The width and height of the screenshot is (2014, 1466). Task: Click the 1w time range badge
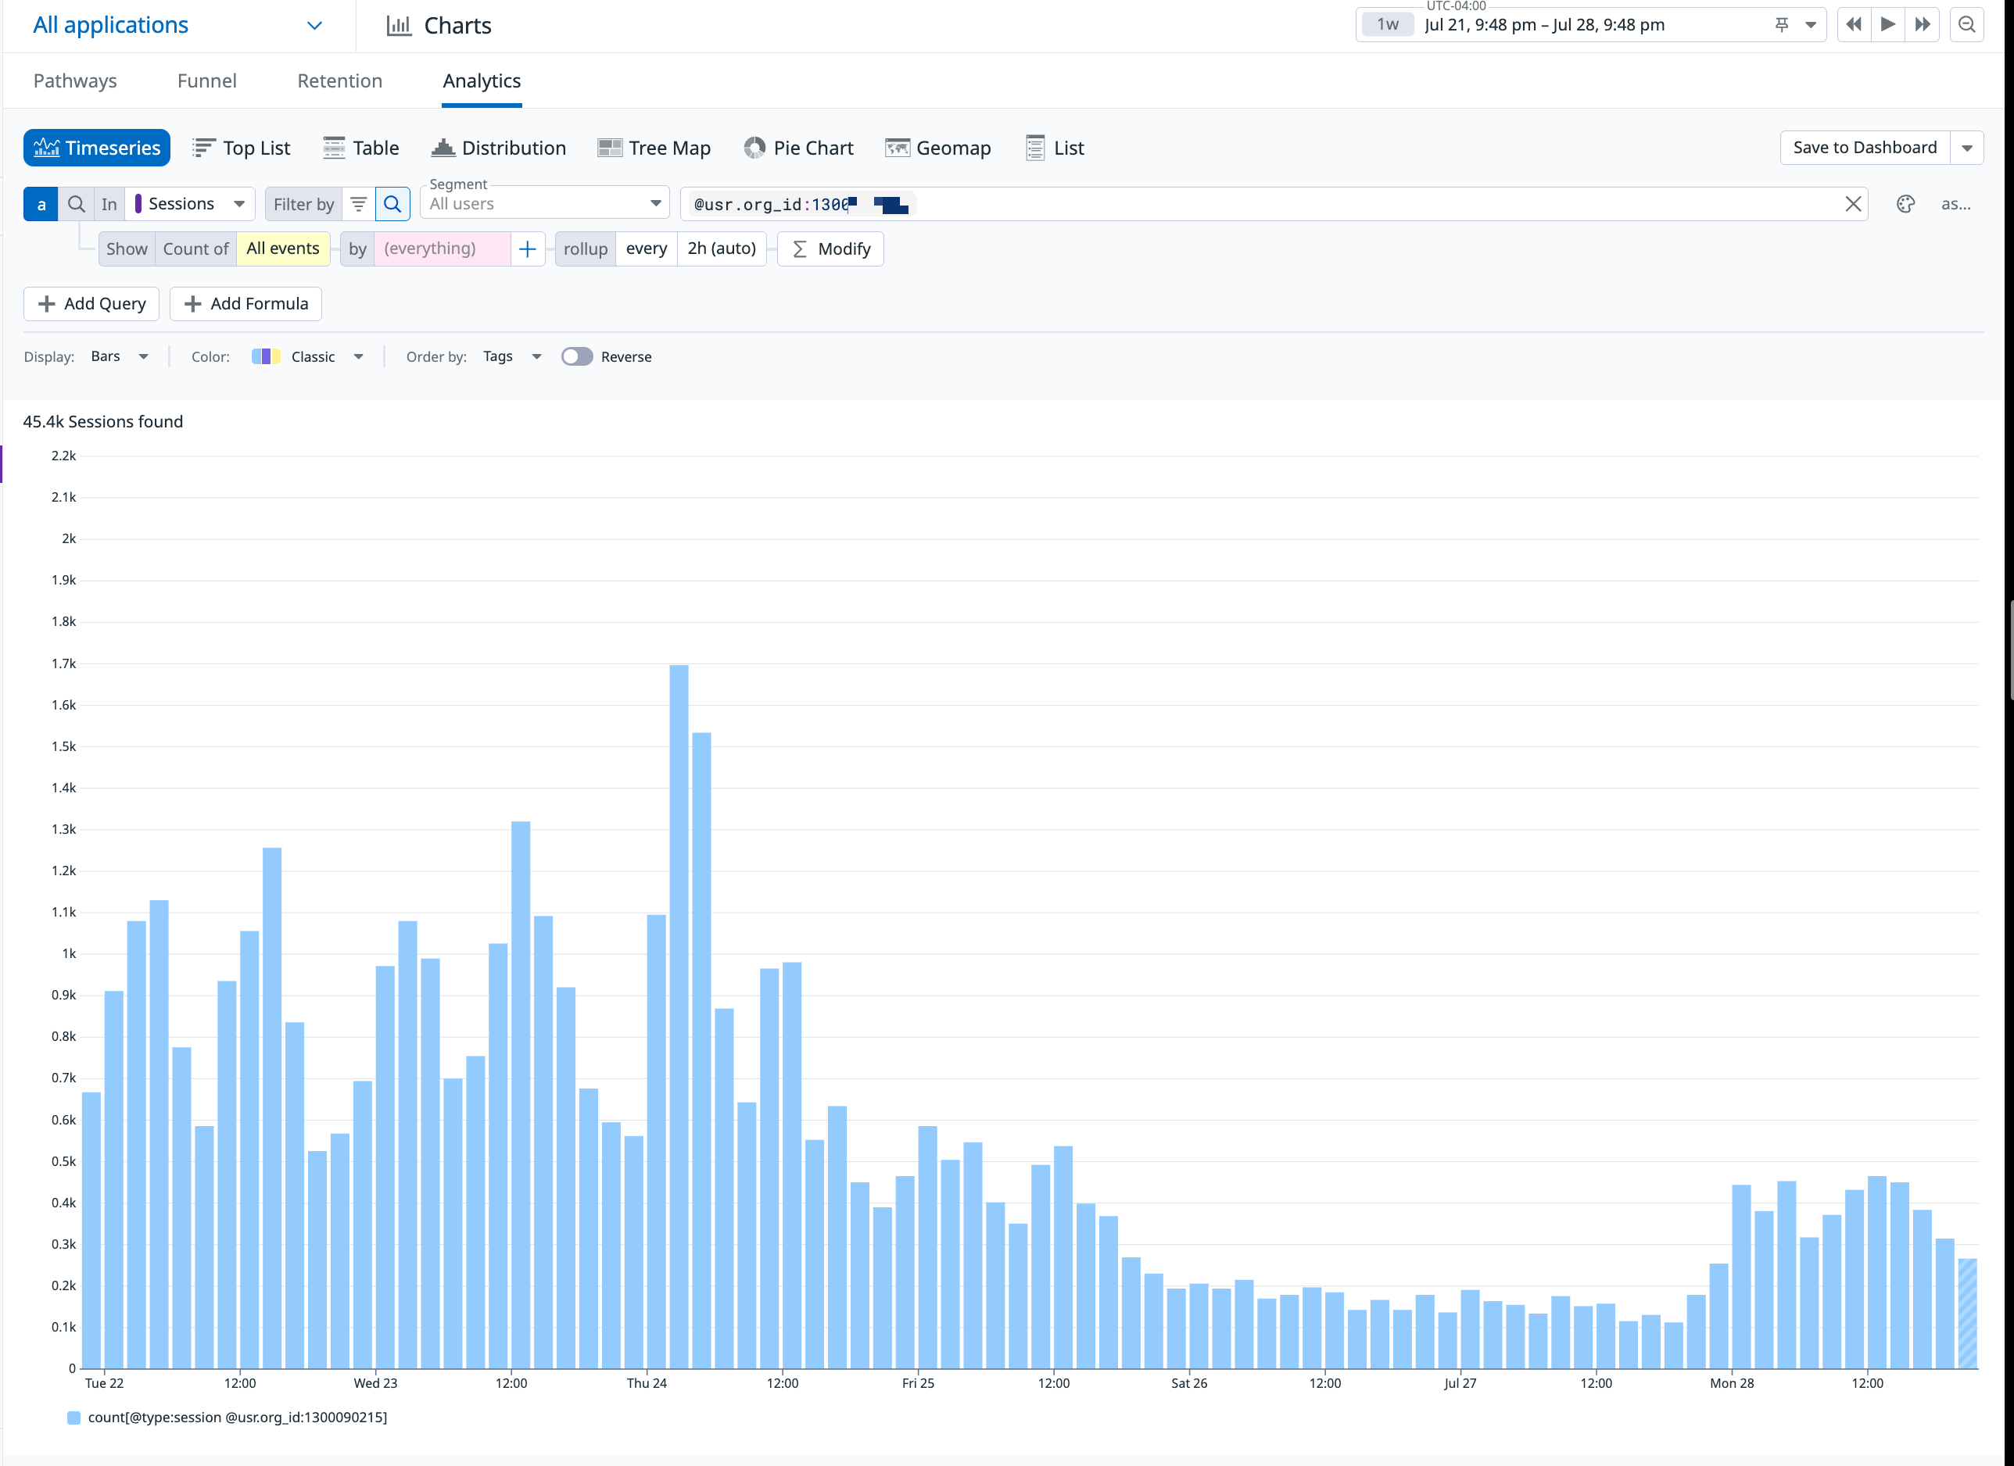(x=1387, y=25)
